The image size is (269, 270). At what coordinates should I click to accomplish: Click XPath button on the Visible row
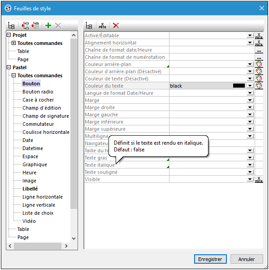click(259, 179)
